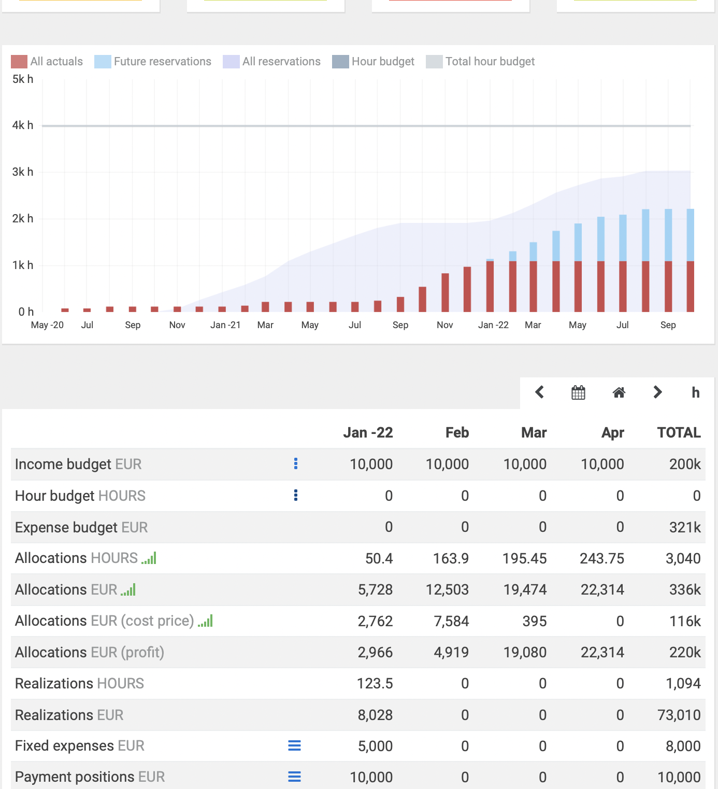Expand Fixed expenses list icon

click(x=294, y=746)
